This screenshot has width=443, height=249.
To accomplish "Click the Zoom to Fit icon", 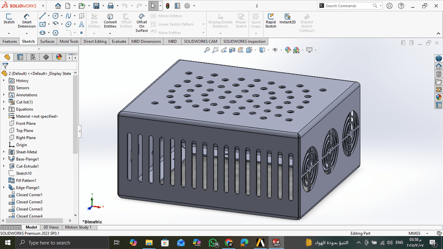I will coord(207,50).
